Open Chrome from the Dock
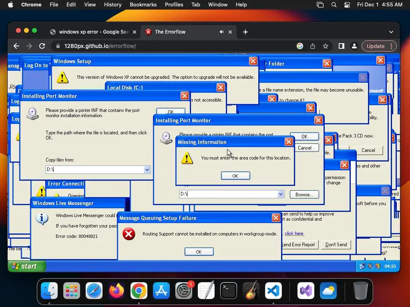The height and width of the screenshot is (307, 410). 139,291
